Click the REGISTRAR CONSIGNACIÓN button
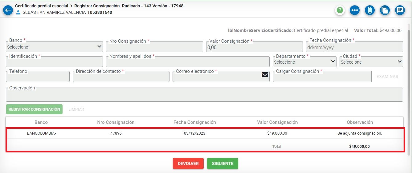Image resolution: width=412 pixels, height=173 pixels. pyautogui.click(x=34, y=109)
